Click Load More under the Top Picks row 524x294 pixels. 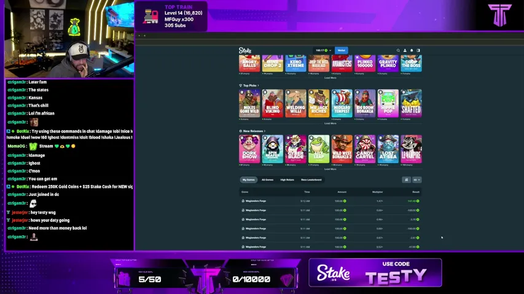330,123
